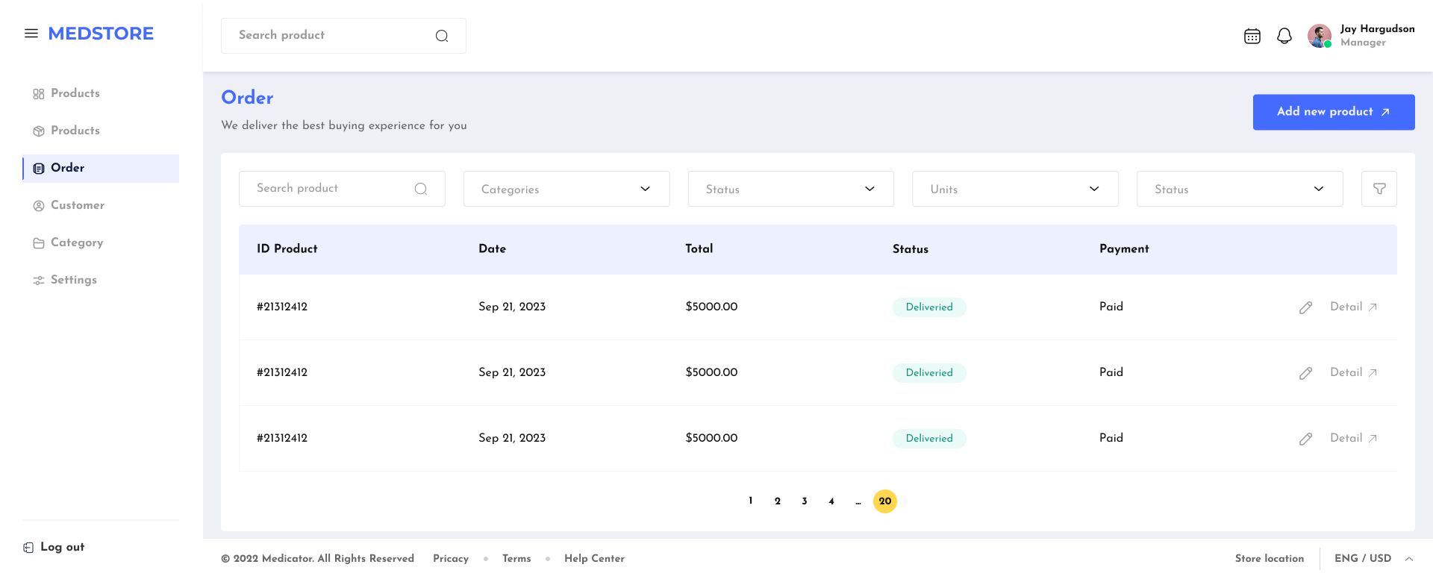
Task: Go to page 2 of orders
Action: pyautogui.click(x=778, y=501)
